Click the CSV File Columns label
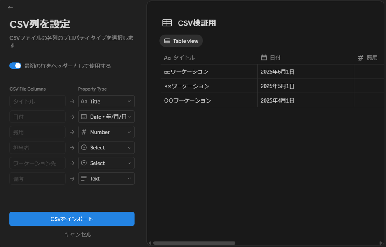The height and width of the screenshot is (247, 386). pos(28,89)
